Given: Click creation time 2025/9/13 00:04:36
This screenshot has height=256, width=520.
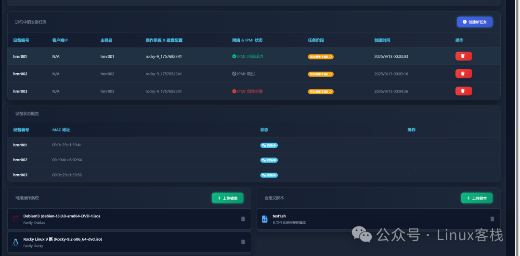Looking at the screenshot, I should click(x=391, y=91).
